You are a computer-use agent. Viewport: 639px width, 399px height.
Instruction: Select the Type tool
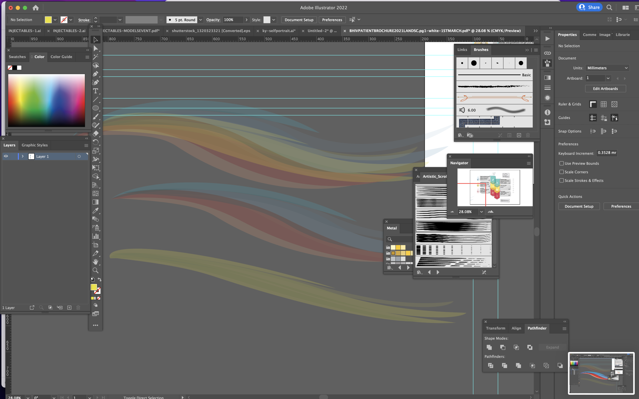click(x=96, y=91)
